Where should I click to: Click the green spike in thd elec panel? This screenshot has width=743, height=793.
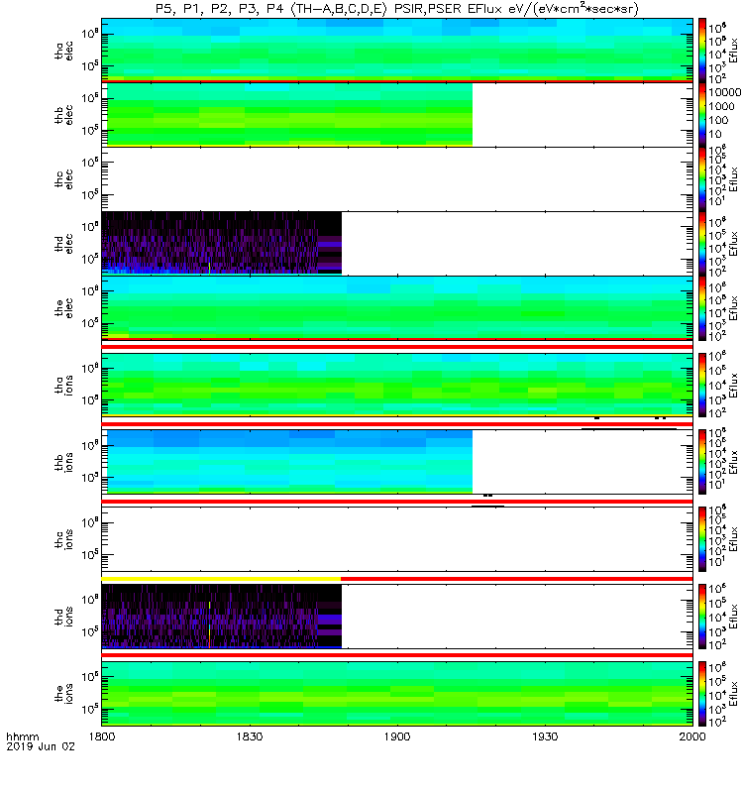point(209,268)
